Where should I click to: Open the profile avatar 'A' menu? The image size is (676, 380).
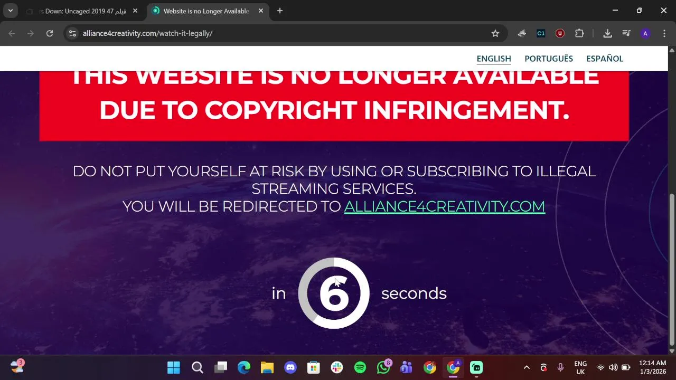(645, 33)
